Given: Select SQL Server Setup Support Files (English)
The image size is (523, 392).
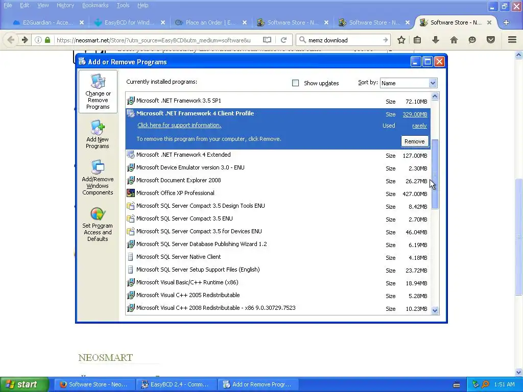Looking at the screenshot, I should coord(278,269).
